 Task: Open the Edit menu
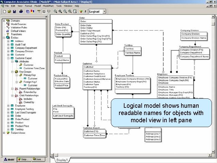point(13,6)
